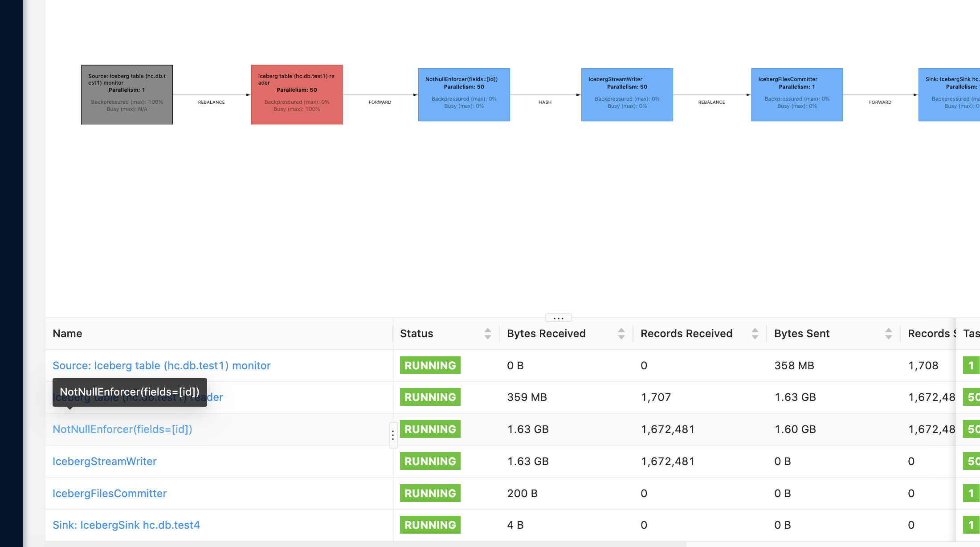Select the IcebergStreamWriter graph node
The width and height of the screenshot is (980, 547).
[x=627, y=94]
